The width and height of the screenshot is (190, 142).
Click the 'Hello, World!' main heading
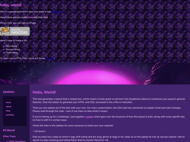coord(44,92)
